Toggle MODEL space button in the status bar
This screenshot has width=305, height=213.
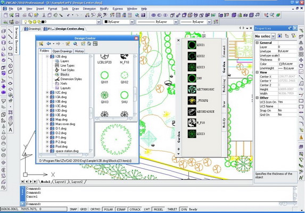pyautogui.click(x=158, y=209)
